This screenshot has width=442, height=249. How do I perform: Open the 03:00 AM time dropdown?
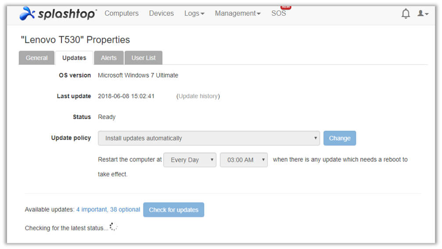pos(244,160)
